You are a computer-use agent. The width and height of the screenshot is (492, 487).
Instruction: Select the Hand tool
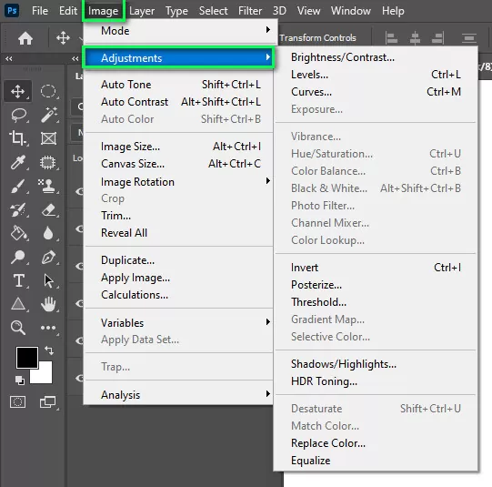pos(48,304)
